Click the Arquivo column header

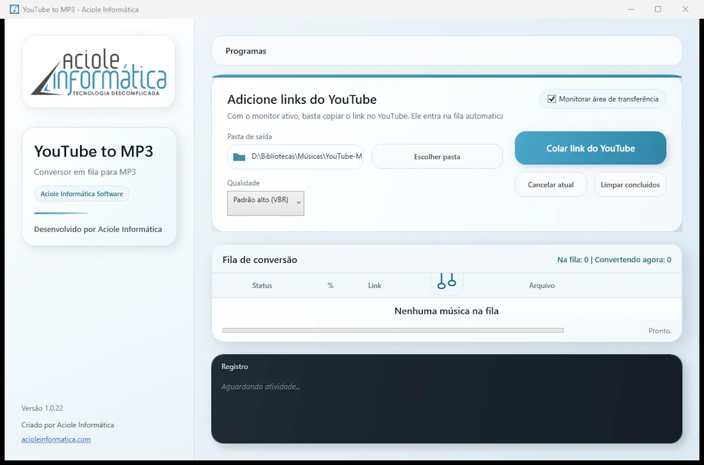tap(542, 286)
